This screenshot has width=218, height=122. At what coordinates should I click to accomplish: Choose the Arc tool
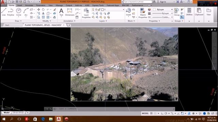[x=26, y=12]
